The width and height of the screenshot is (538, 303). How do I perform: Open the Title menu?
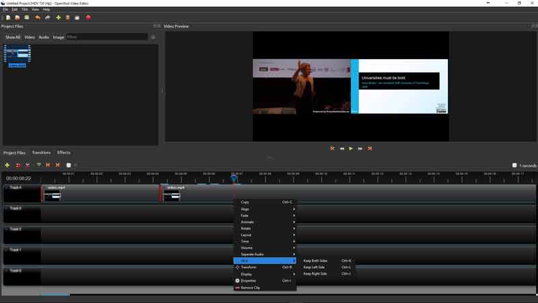[x=25, y=9]
